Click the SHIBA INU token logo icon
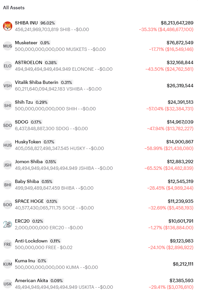Screen dimensions: 198x295 8,26
